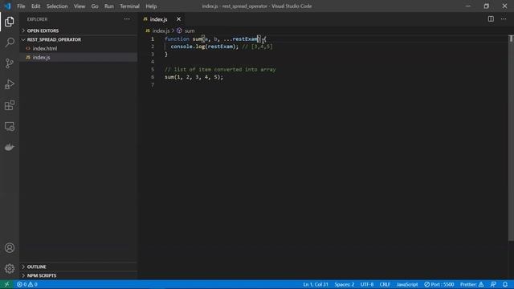
Task: Open editor more actions ellipsis
Action: pos(504,19)
